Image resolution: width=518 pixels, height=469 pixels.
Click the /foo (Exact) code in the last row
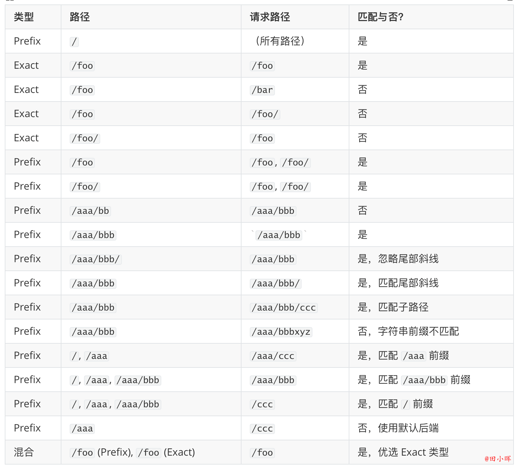(149, 453)
